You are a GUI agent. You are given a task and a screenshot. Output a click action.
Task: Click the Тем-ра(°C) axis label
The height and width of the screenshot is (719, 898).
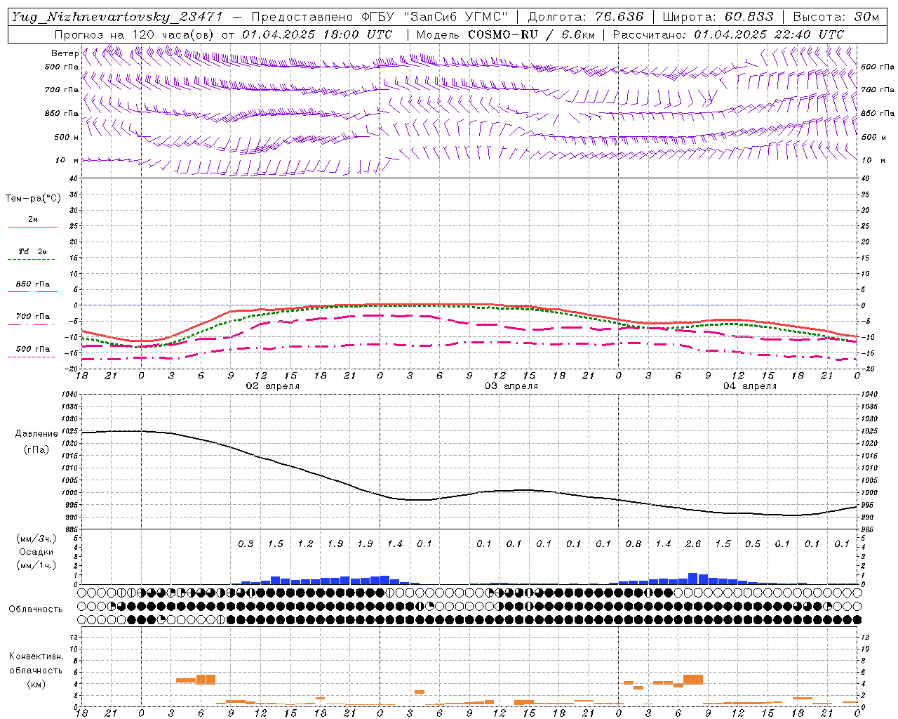(33, 199)
